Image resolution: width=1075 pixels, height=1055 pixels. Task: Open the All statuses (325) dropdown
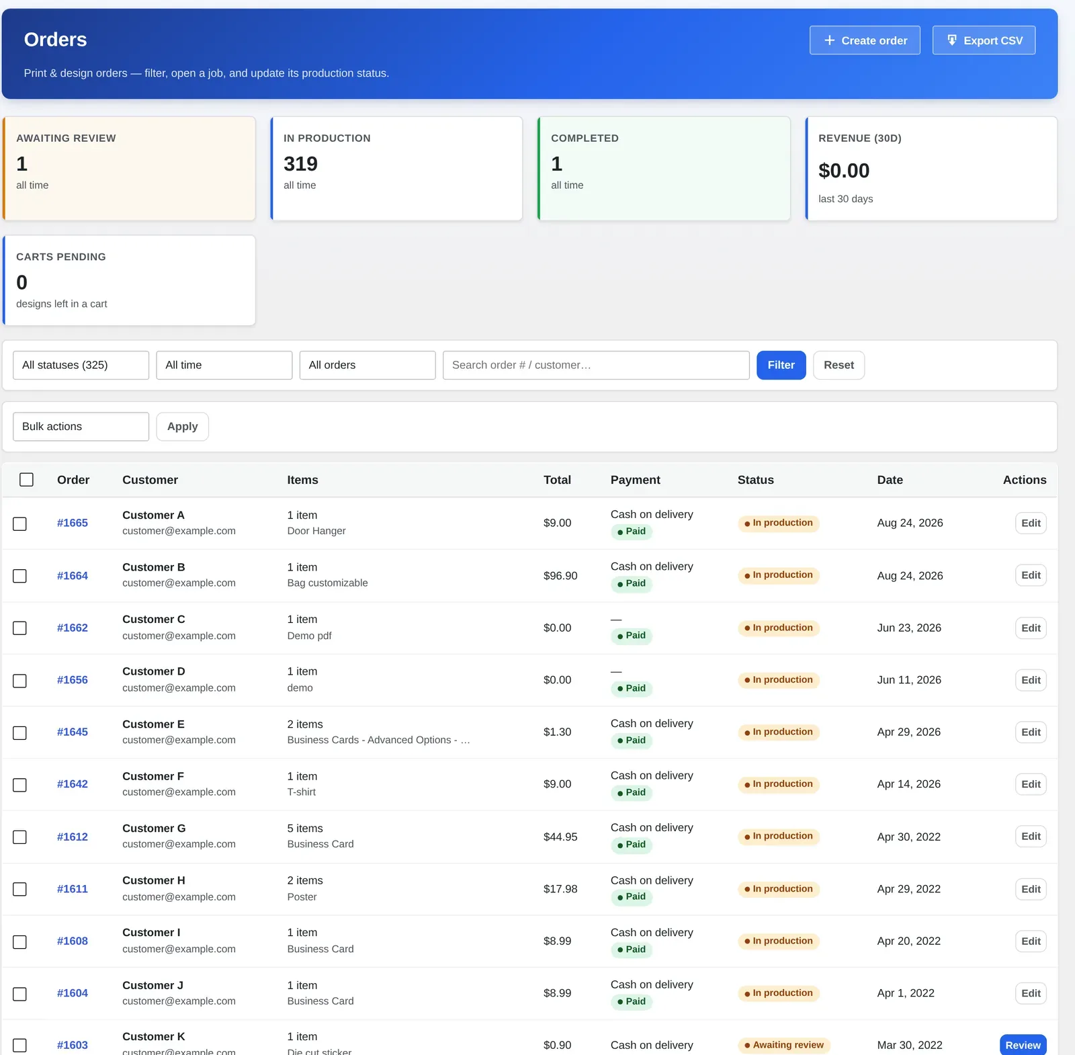81,365
